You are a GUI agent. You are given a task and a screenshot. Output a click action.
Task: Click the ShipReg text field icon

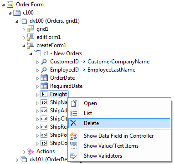click(x=44, y=127)
